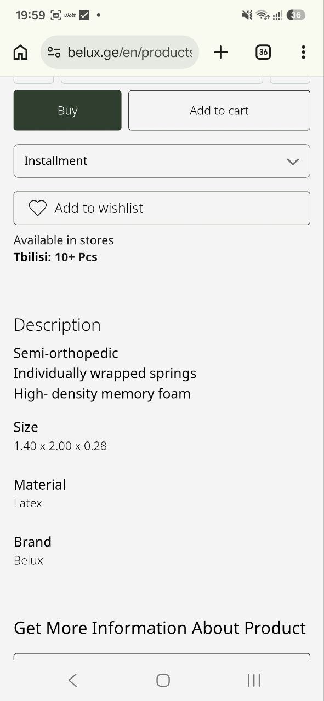Tap the browser home icon

pos(20,52)
